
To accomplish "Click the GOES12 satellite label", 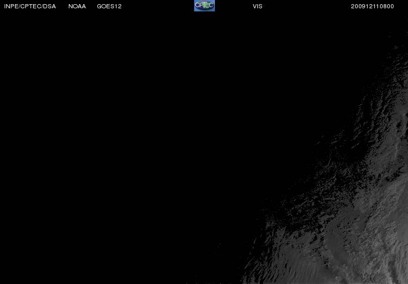I will pyautogui.click(x=109, y=6).
